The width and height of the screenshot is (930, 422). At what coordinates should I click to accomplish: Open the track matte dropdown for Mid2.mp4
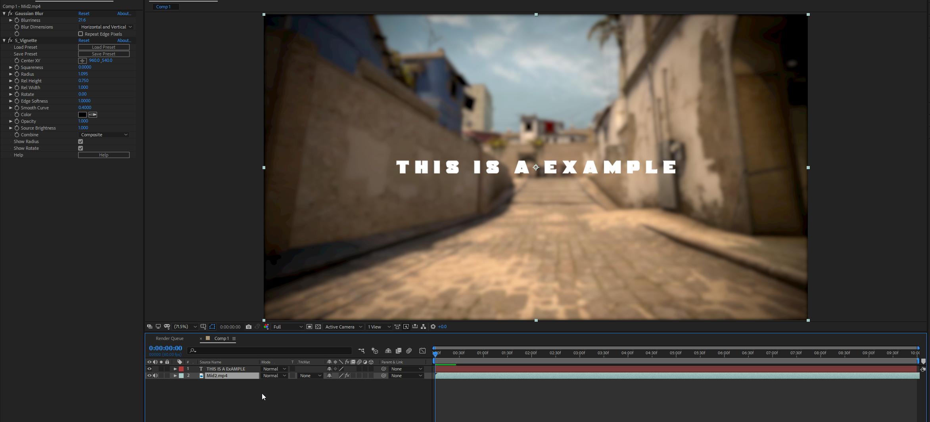pyautogui.click(x=311, y=376)
